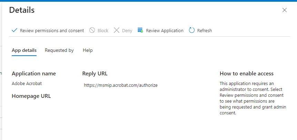Click the Reply URL heading
Image resolution: width=297 pixels, height=140 pixels.
[95, 74]
